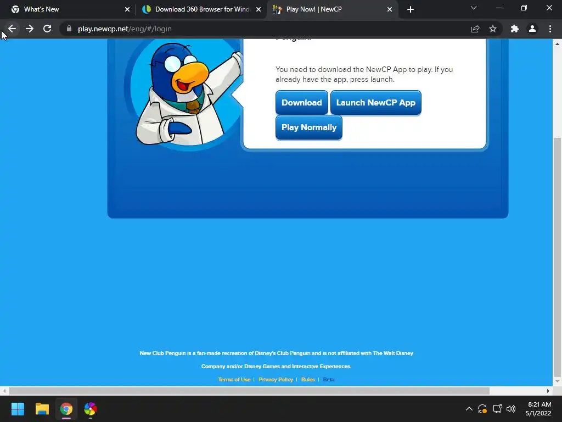Open the Terms of Use link
Image resolution: width=562 pixels, height=422 pixels.
point(234,379)
